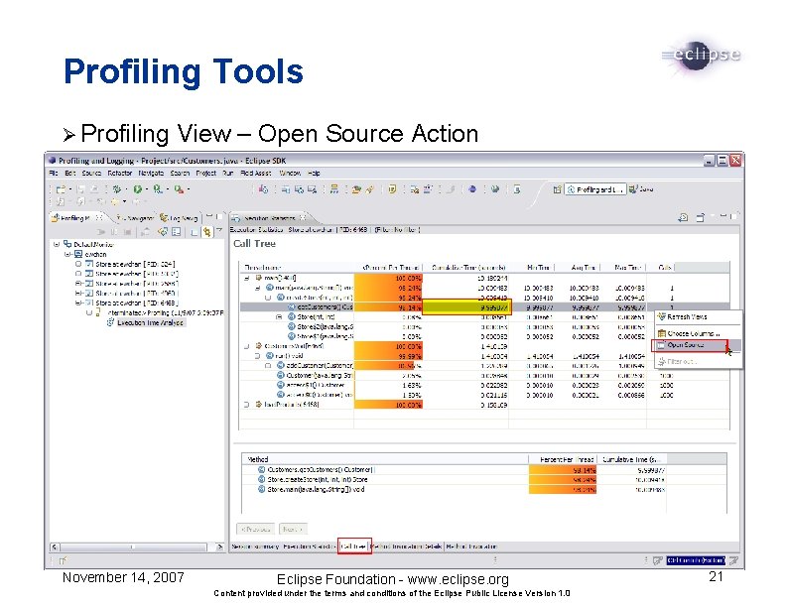Sort by the Avg Time column header
The image size is (786, 607).
583,268
